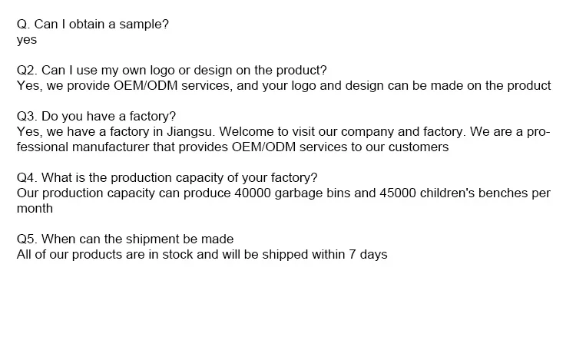Click the one-word answer "yes"
Viewport: 576px width, 350px height.
[27, 39]
